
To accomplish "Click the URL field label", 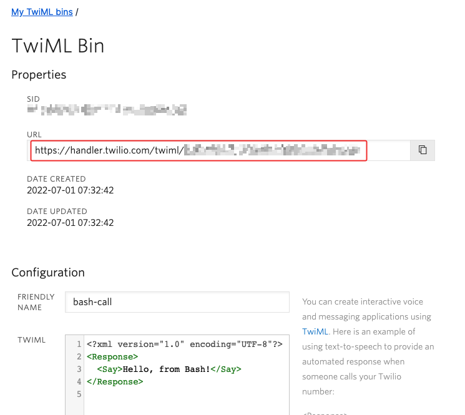I will (34, 135).
